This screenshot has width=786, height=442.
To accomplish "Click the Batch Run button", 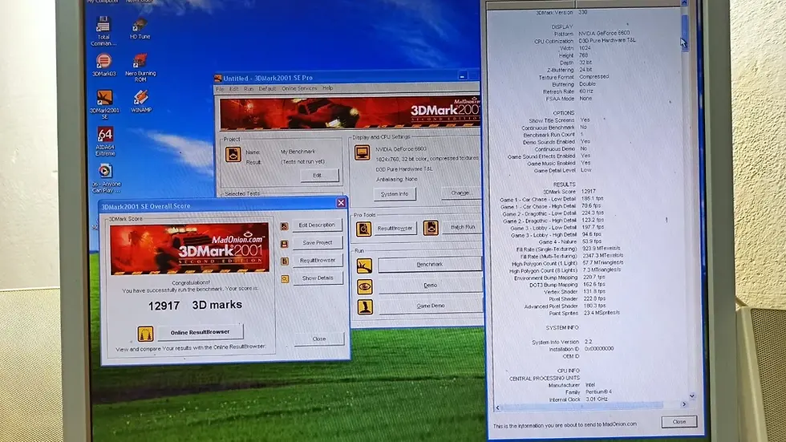I will tap(462, 227).
